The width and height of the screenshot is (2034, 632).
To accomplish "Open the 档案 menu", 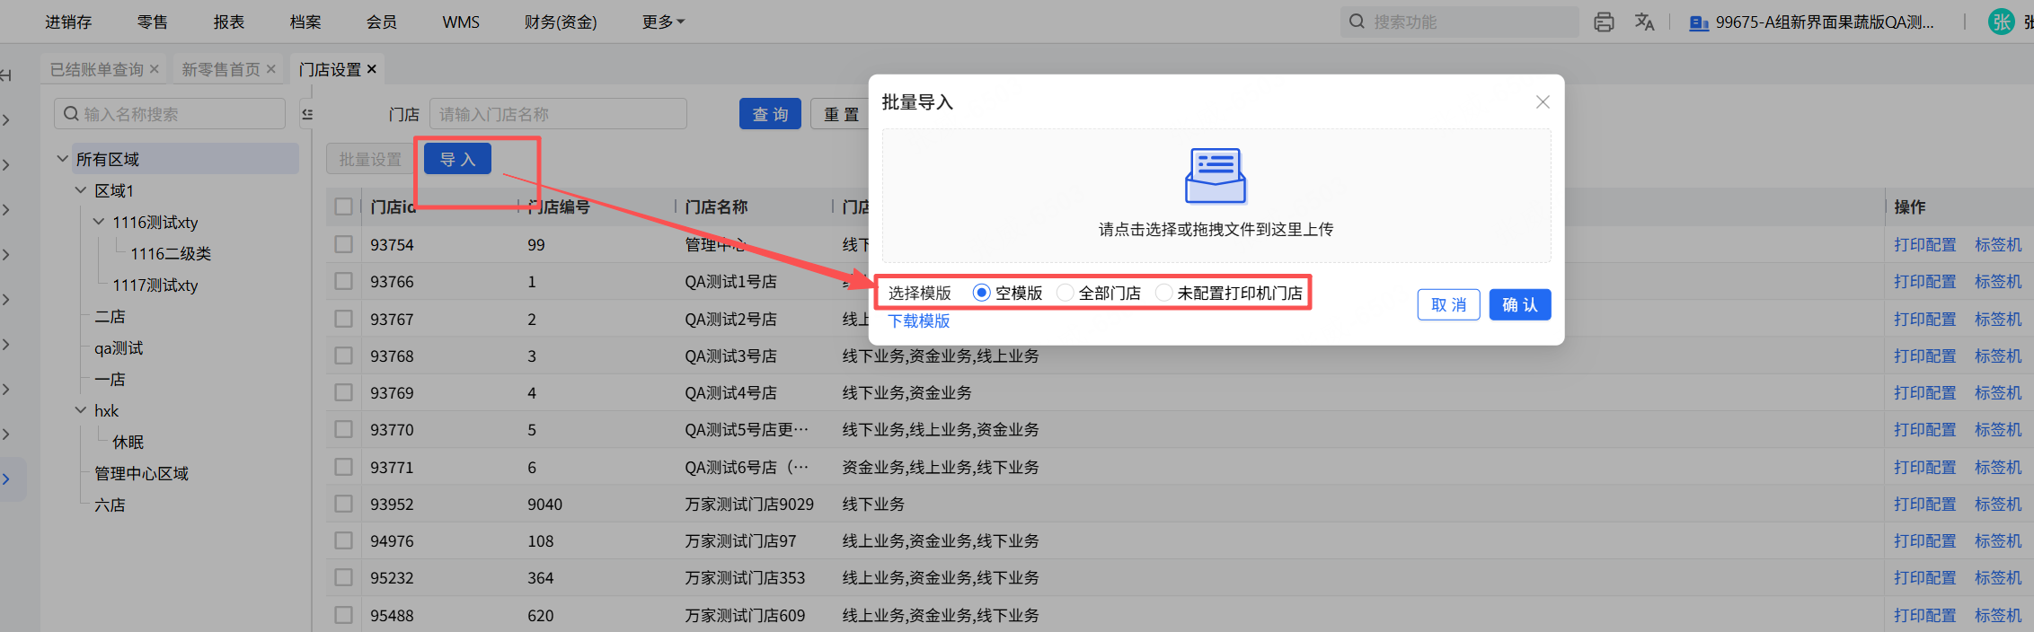I will point(305,22).
